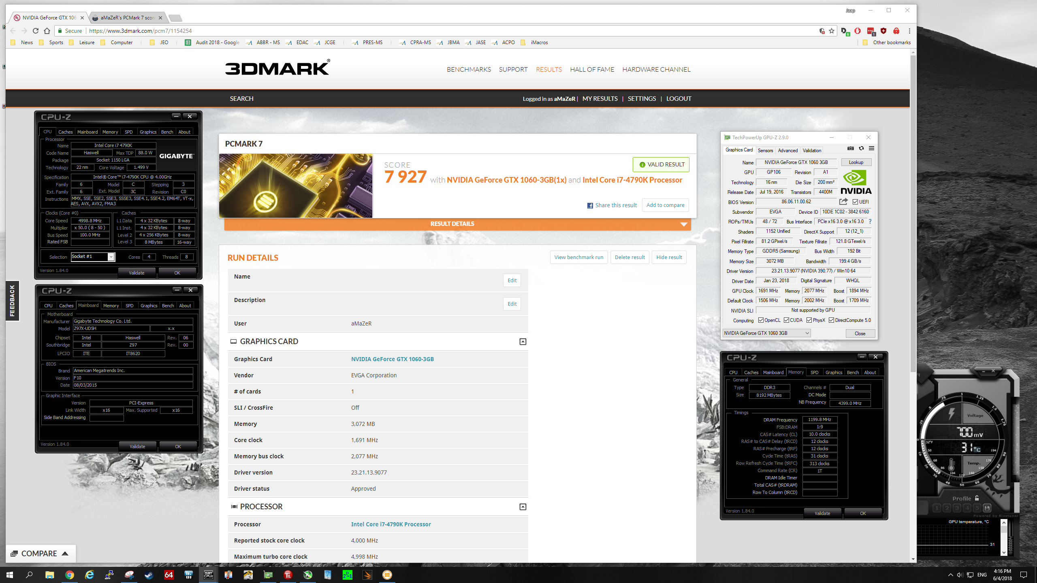Viewport: 1037px width, 583px height.
Task: Open GBT CPU-Z taskbar icon
Action: (209, 574)
